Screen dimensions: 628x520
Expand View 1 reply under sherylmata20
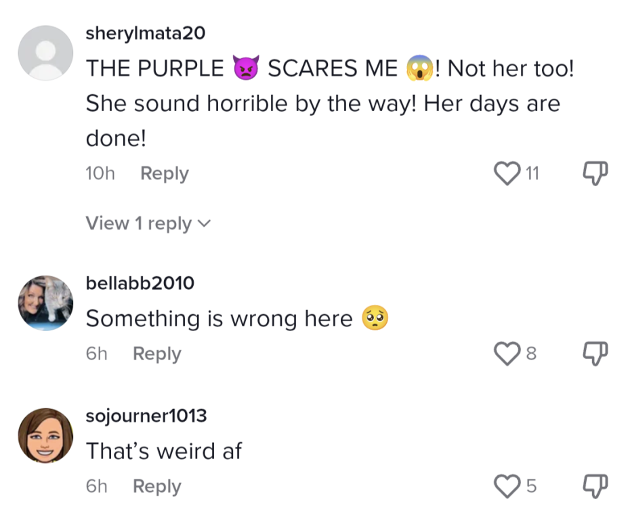[148, 223]
